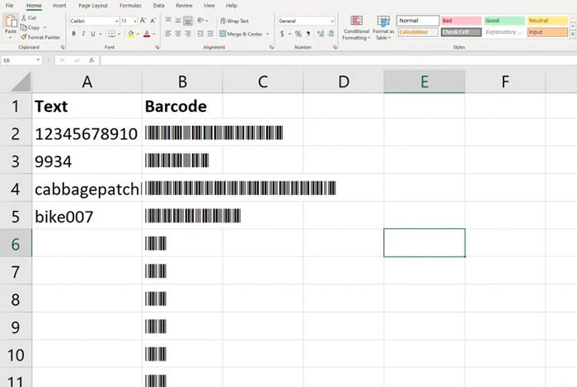577x387 pixels.
Task: Increase the cell indent
Action: pos(210,34)
